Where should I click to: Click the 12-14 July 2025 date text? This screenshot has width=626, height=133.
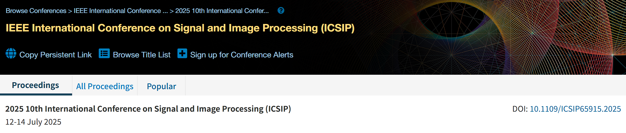click(x=33, y=122)
